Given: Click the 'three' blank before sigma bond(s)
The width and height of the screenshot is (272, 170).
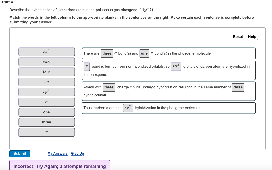Looking at the screenshot, I should [x=107, y=53].
